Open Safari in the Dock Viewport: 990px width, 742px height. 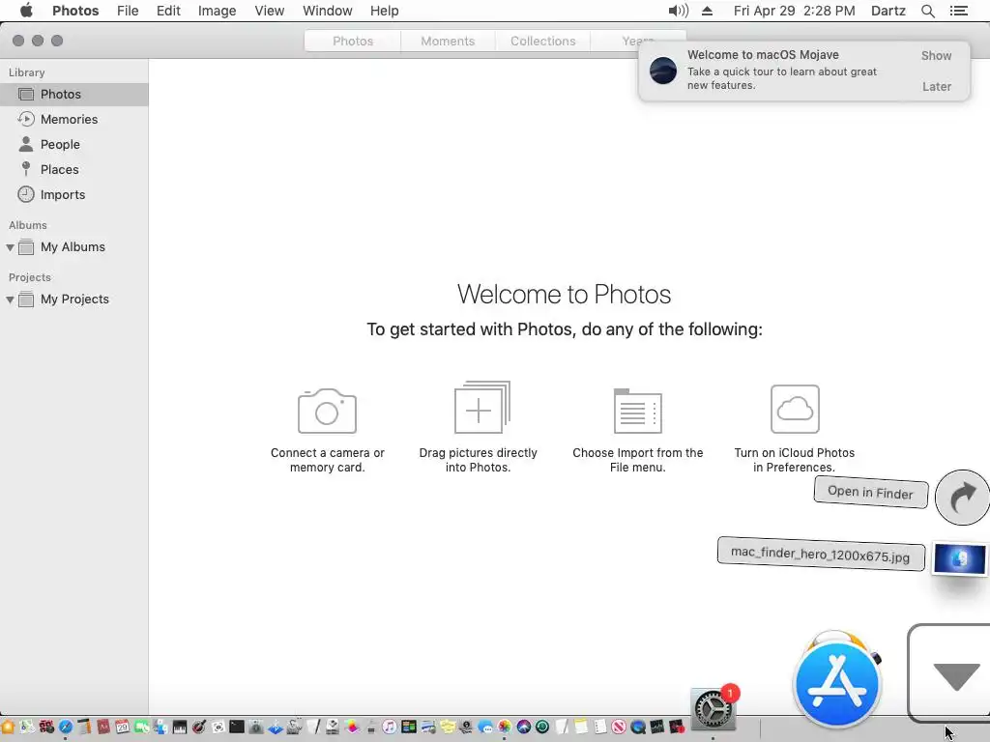(x=66, y=727)
